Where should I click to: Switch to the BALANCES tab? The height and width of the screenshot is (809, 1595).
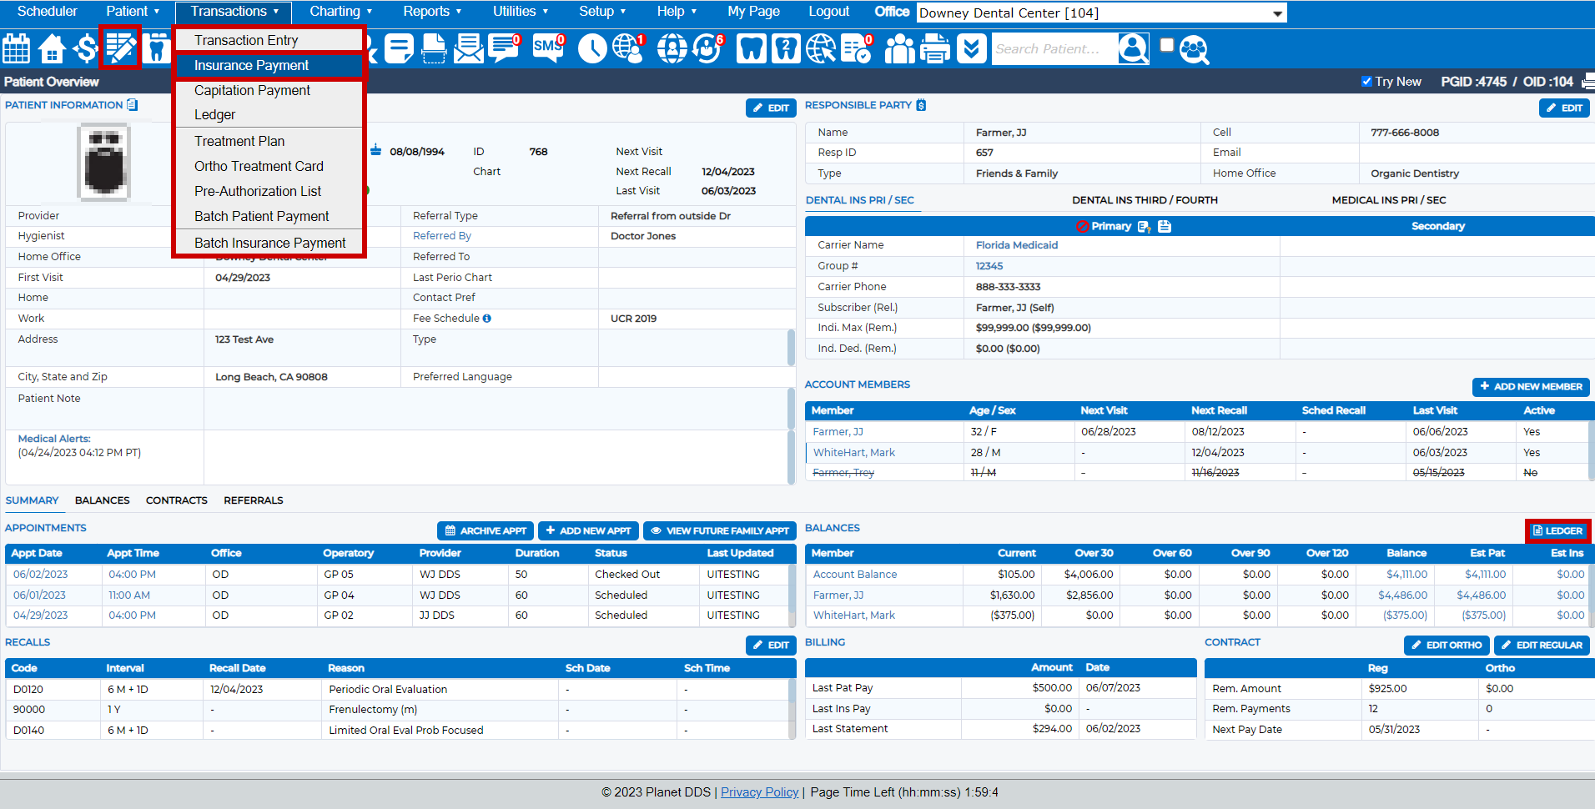click(x=102, y=500)
